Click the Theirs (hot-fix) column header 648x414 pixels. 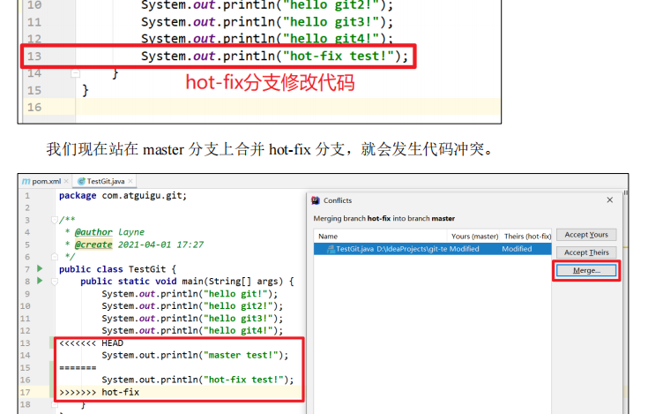click(527, 237)
